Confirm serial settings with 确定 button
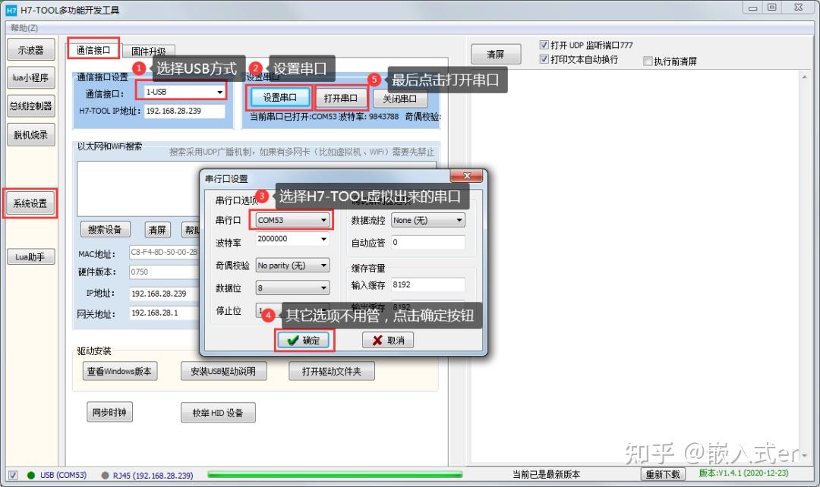Viewport: 820px width, 487px height. (303, 341)
